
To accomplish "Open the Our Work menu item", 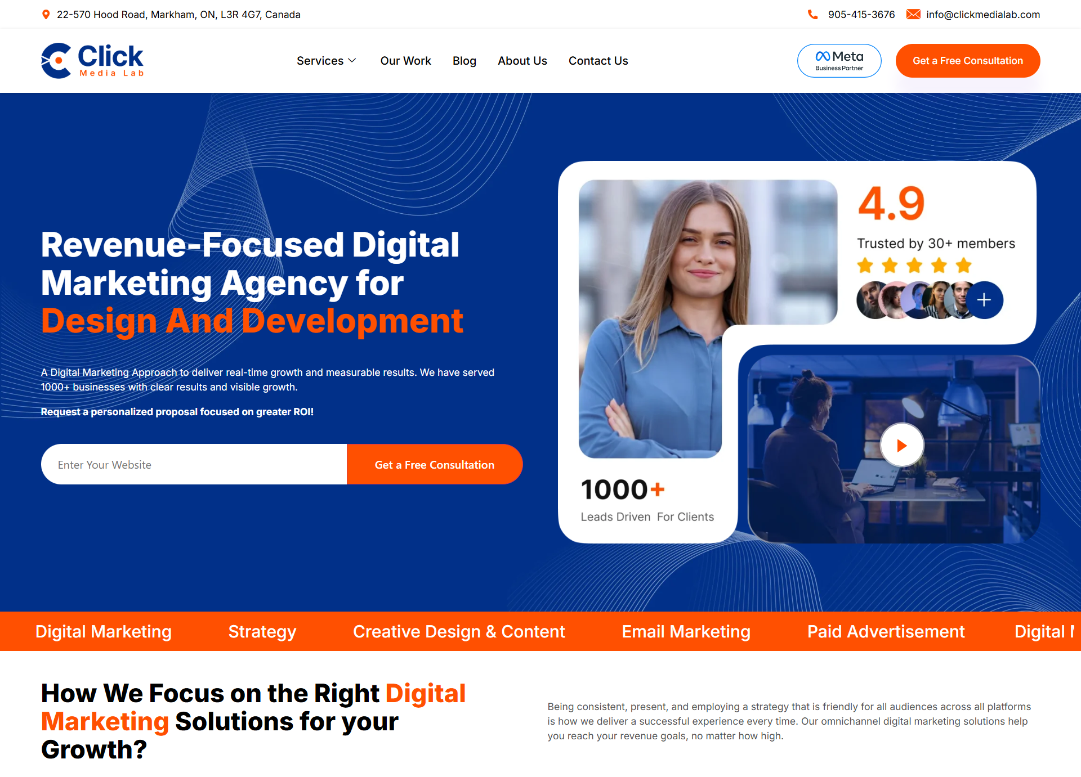I will [x=405, y=61].
